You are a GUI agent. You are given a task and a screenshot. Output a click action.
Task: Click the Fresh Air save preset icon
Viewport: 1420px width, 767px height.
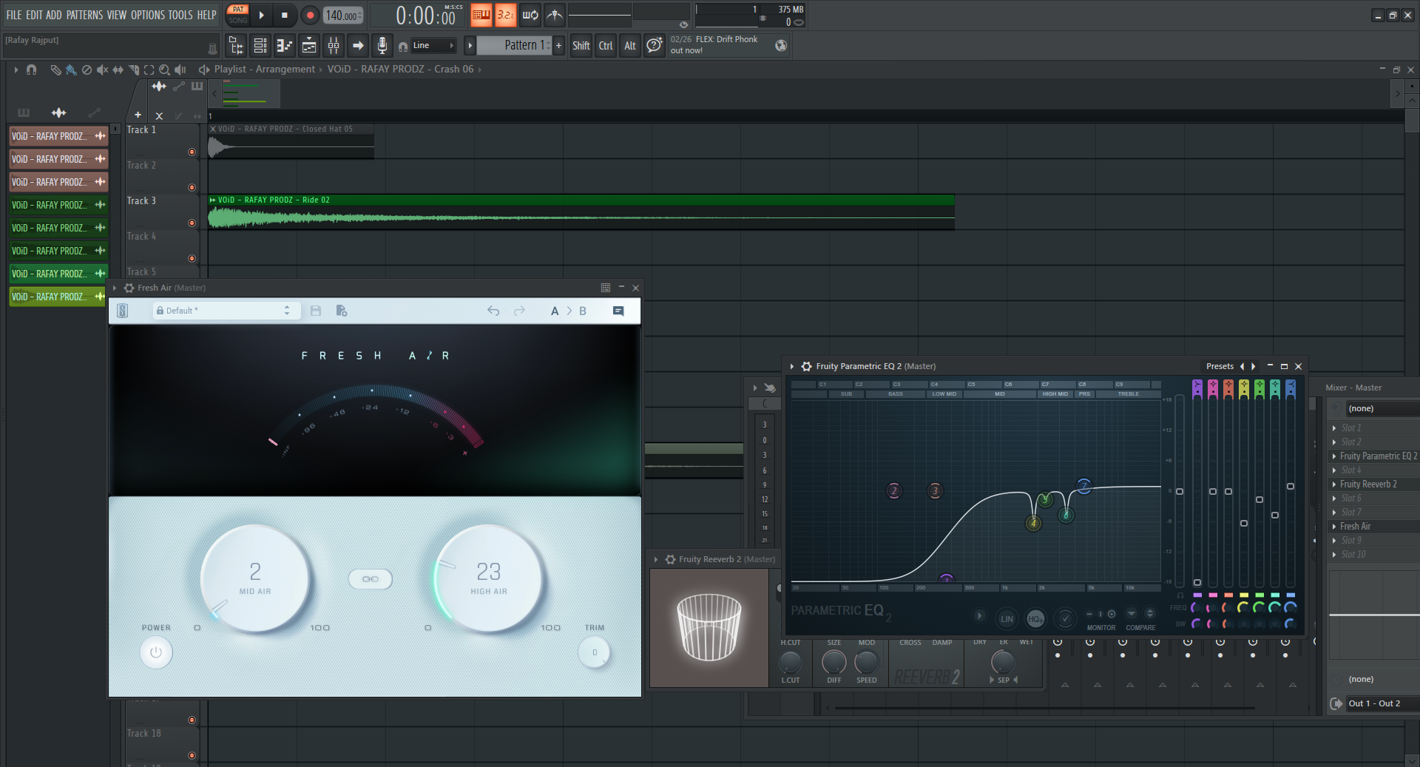316,311
